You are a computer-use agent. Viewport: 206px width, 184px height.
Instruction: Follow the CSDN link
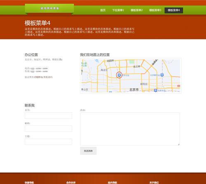pos(37,77)
